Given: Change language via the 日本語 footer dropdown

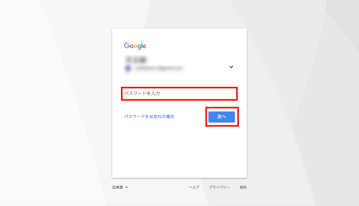Looking at the screenshot, I should tap(120, 187).
